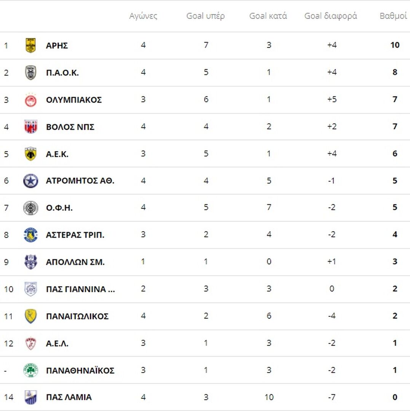Sort by the Goal κατά column header
Viewport: 410px width, 411px height.
pos(268,16)
